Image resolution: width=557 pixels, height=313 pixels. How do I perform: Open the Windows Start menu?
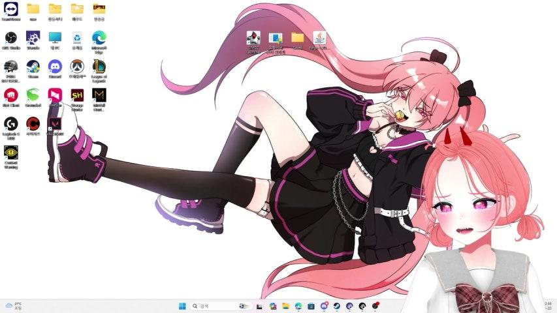click(182, 306)
